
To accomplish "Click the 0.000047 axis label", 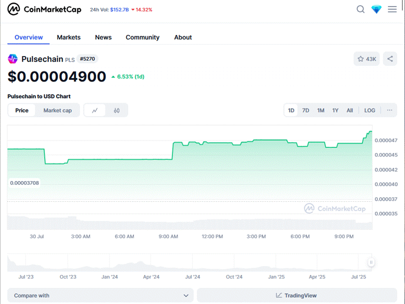I will click(x=386, y=141).
